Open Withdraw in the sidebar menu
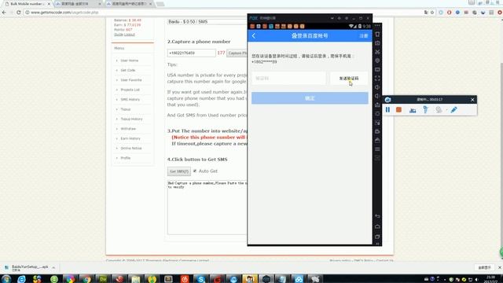The width and height of the screenshot is (503, 283). 128,129
